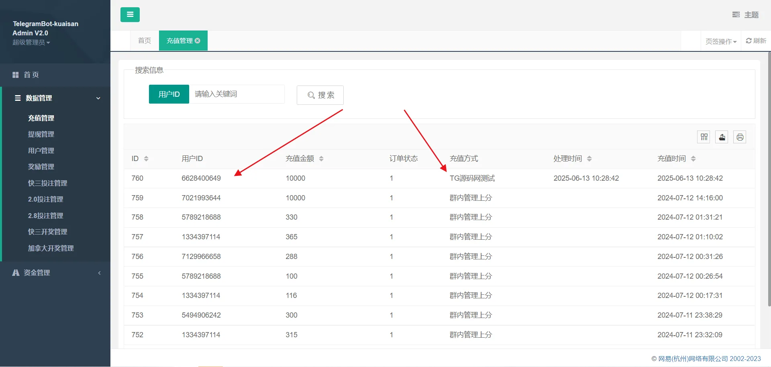Image resolution: width=771 pixels, height=367 pixels.
Task: Click the export table data icon
Action: pos(722,137)
